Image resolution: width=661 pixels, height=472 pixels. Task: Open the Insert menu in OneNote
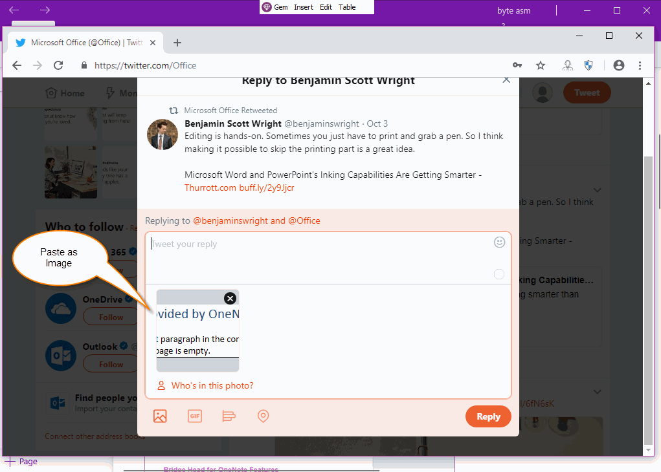(x=304, y=7)
